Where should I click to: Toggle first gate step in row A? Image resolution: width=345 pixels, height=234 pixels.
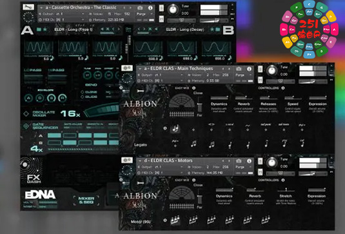54,135
